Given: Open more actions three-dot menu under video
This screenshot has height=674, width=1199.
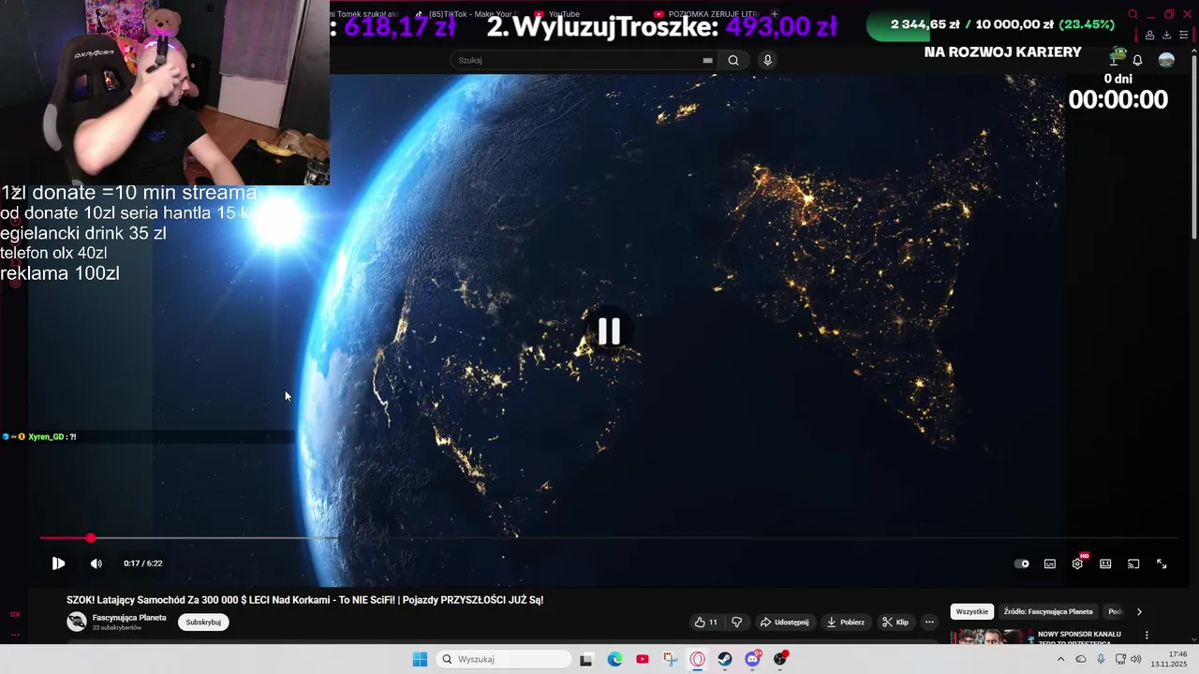Looking at the screenshot, I should pyautogui.click(x=929, y=622).
